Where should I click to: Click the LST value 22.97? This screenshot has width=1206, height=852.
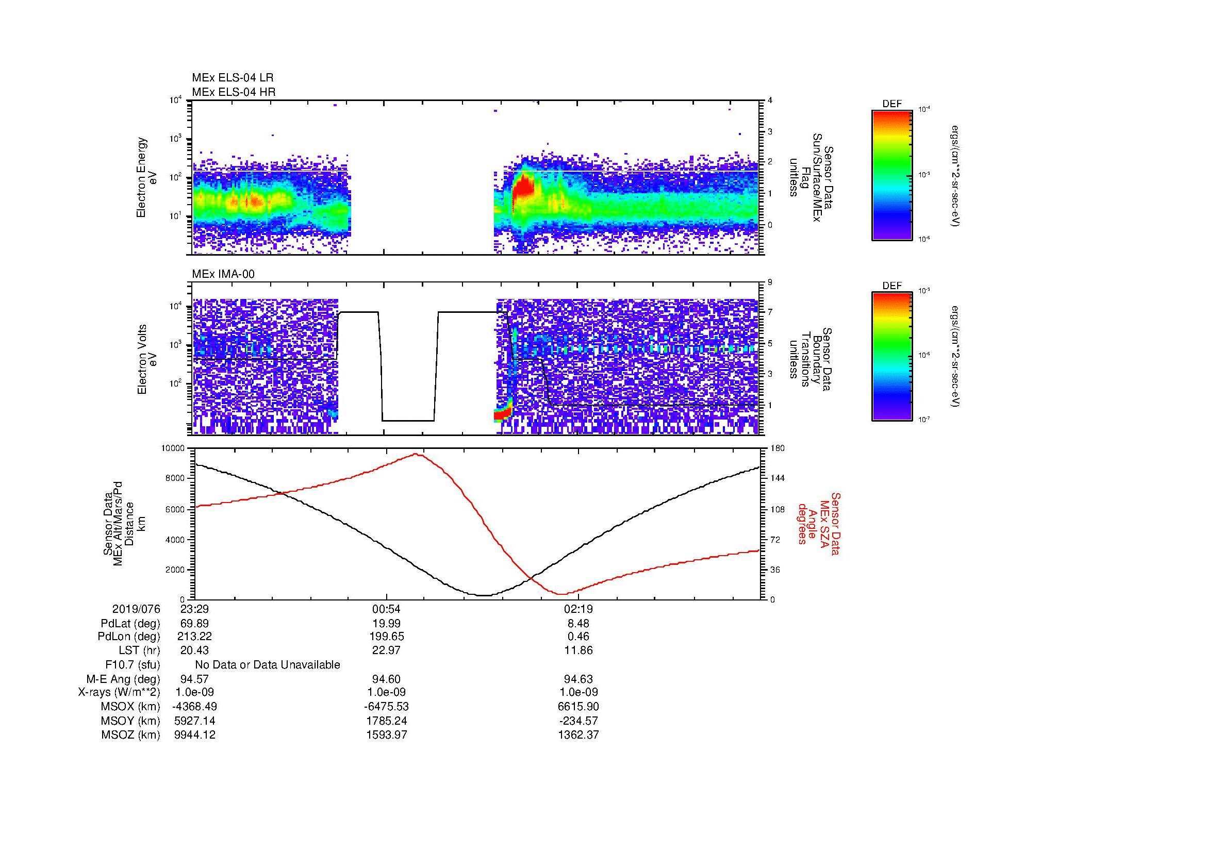pyautogui.click(x=387, y=651)
